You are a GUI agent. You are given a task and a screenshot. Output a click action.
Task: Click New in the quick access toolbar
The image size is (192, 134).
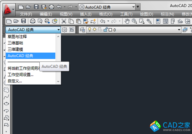pyautogui.click(x=21, y=7)
